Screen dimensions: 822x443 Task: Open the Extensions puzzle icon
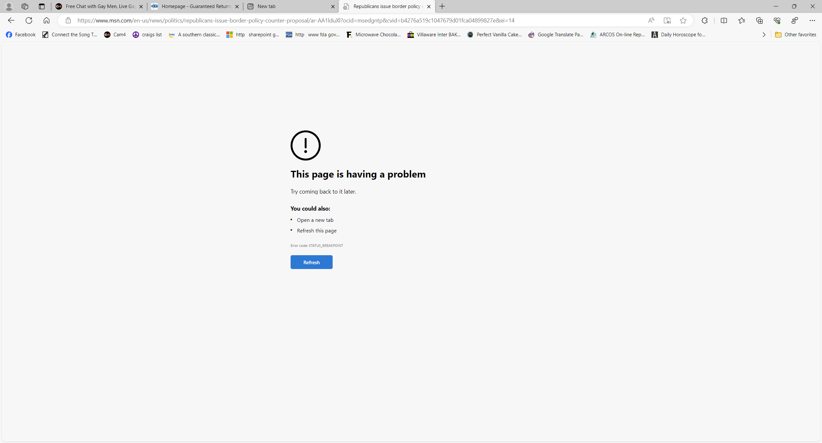click(x=704, y=21)
